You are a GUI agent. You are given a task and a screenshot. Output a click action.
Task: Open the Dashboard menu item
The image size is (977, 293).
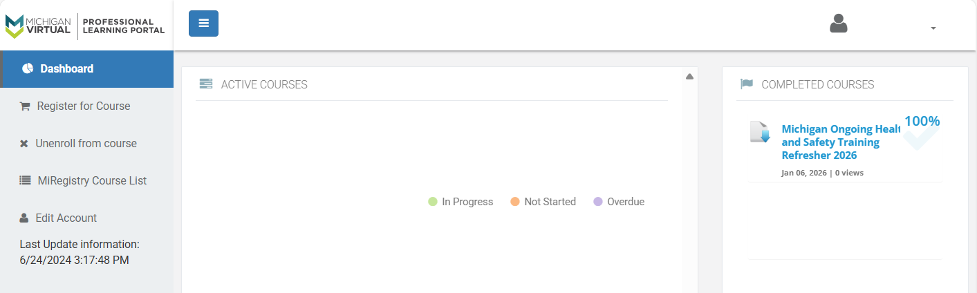pyautogui.click(x=66, y=68)
